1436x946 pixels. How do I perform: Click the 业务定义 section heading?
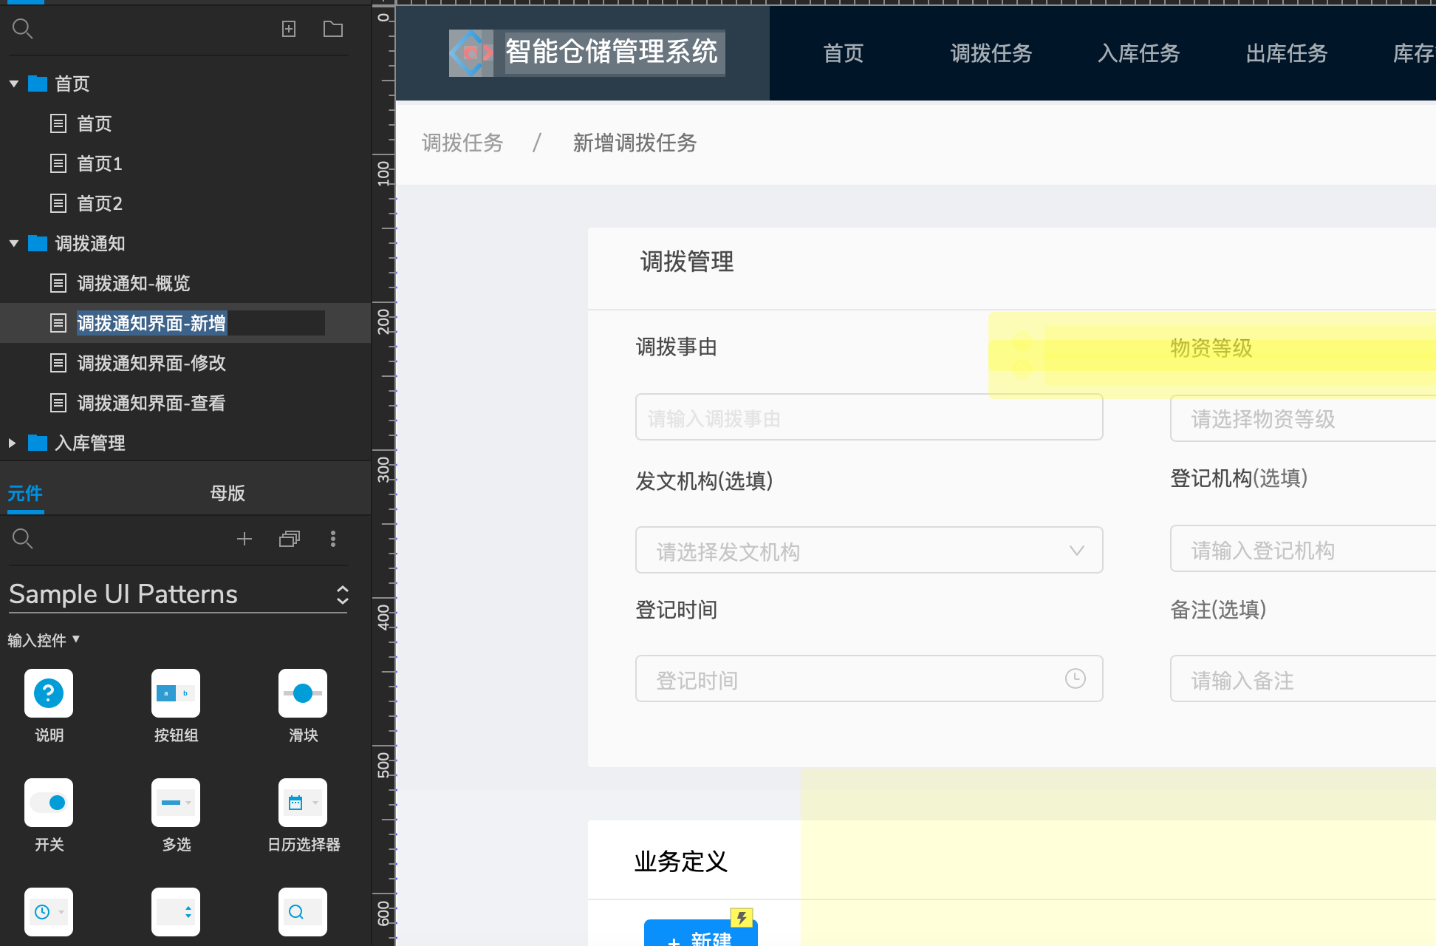pyautogui.click(x=681, y=862)
